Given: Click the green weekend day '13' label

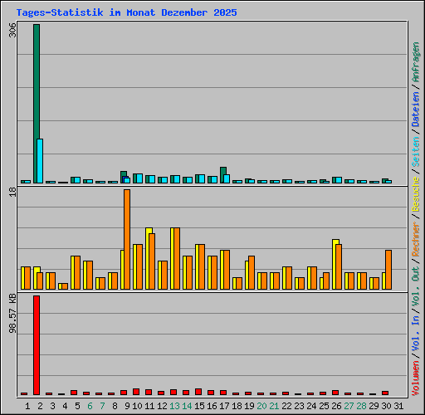Looking at the screenshot, I should coord(174,406).
